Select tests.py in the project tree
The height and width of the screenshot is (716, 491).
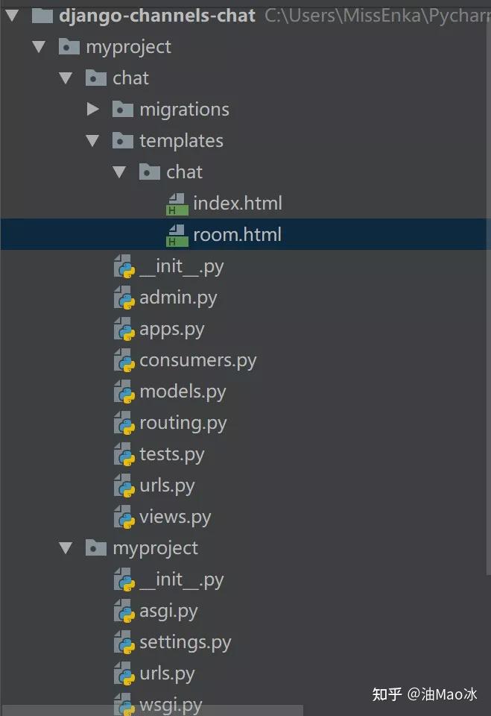tap(171, 455)
